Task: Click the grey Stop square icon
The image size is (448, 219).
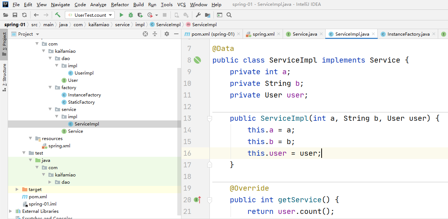Action: point(165,15)
